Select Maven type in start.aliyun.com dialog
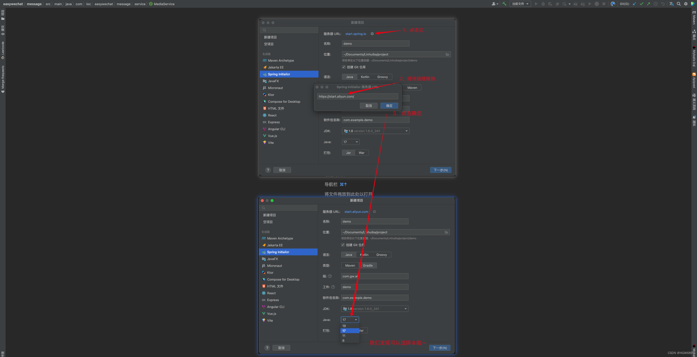The height and width of the screenshot is (357, 697). pyautogui.click(x=350, y=266)
